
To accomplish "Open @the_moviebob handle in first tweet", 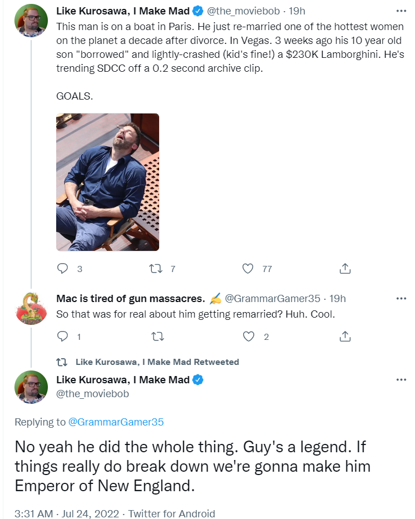I will [243, 11].
